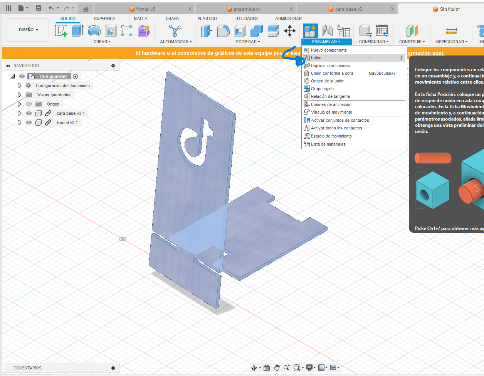This screenshot has width=484, height=376.
Task: Select the Combine tool with two overlapping cubes
Action: click(257, 30)
